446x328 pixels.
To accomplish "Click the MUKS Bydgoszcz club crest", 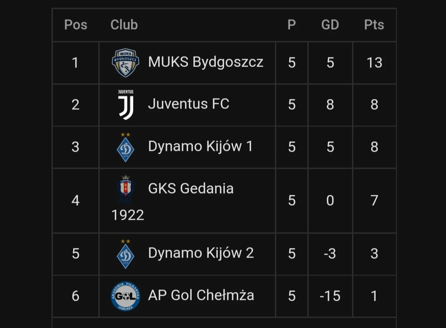I will [126, 63].
